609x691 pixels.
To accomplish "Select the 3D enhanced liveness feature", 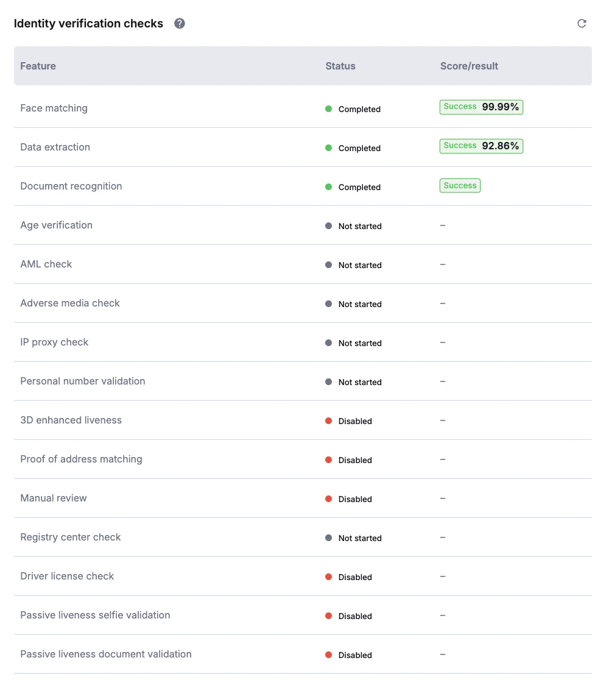I will click(71, 420).
